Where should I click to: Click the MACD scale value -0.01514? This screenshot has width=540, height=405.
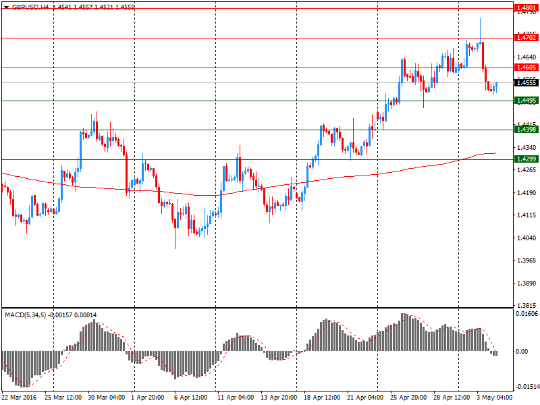point(527,386)
